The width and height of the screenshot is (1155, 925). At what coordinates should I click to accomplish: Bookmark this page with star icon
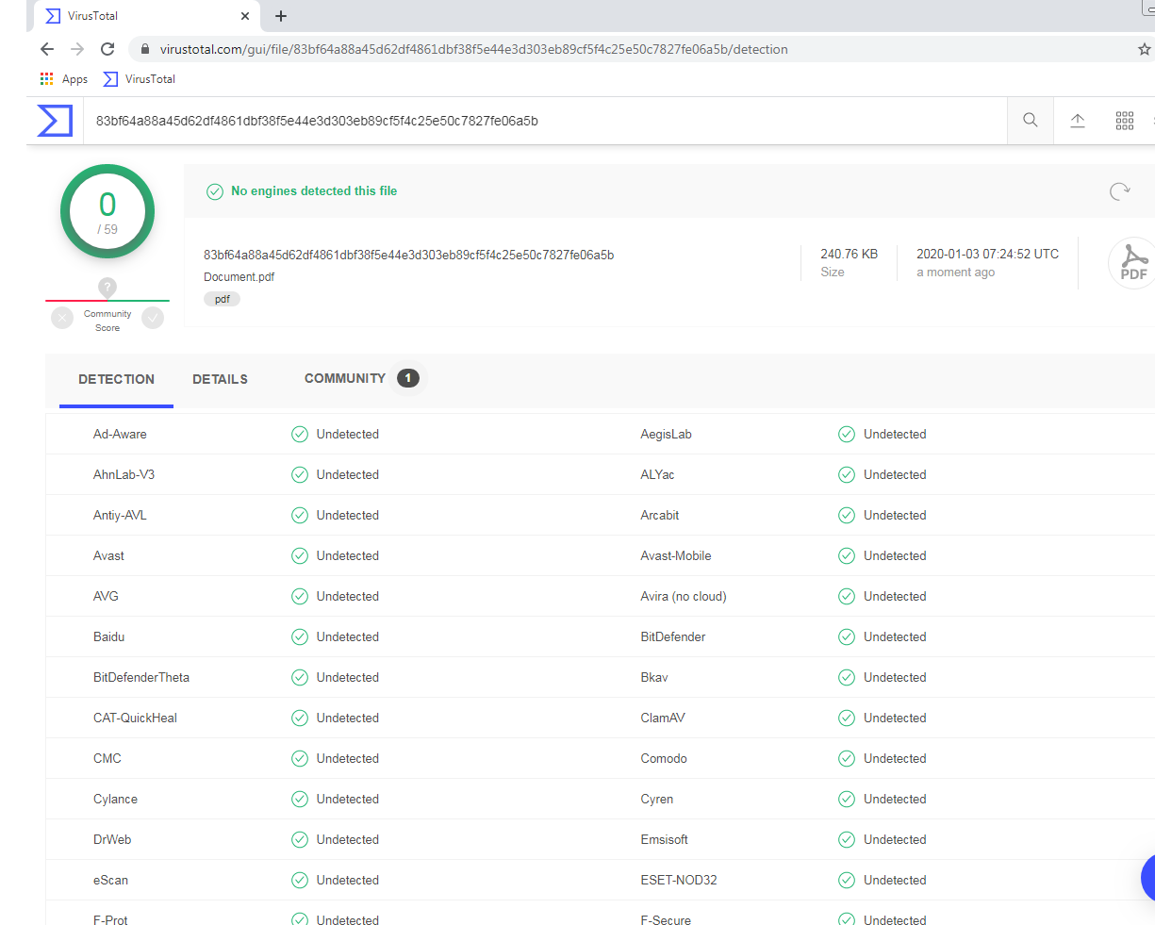point(1144,49)
